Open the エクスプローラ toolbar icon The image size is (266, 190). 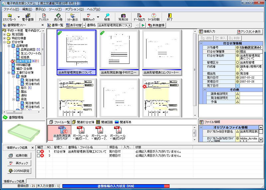pos(9,17)
